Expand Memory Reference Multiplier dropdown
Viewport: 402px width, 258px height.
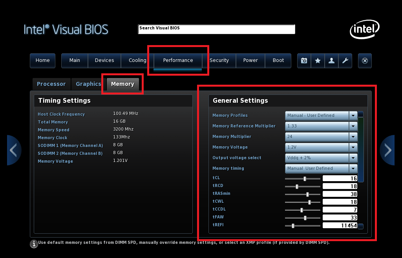coord(321,126)
